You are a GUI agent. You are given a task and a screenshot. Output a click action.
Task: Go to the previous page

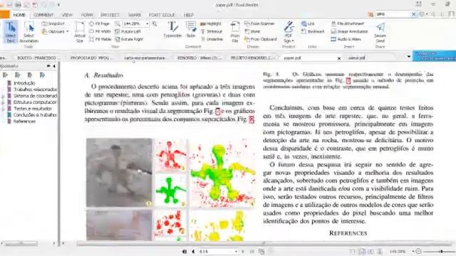coord(193,251)
